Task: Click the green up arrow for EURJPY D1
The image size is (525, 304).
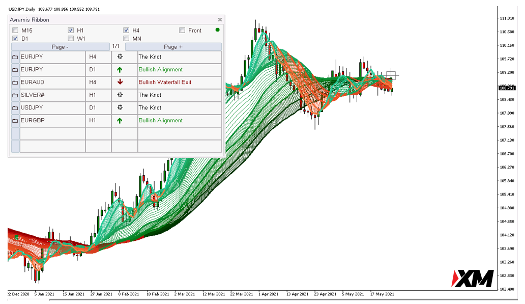Action: tap(120, 70)
